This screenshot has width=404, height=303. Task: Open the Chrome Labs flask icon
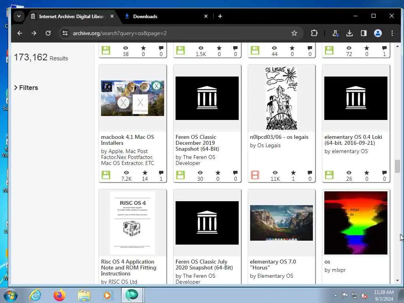[335, 33]
